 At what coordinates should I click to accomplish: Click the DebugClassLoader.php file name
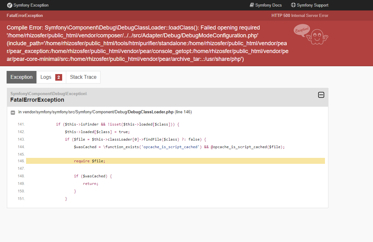151,112
